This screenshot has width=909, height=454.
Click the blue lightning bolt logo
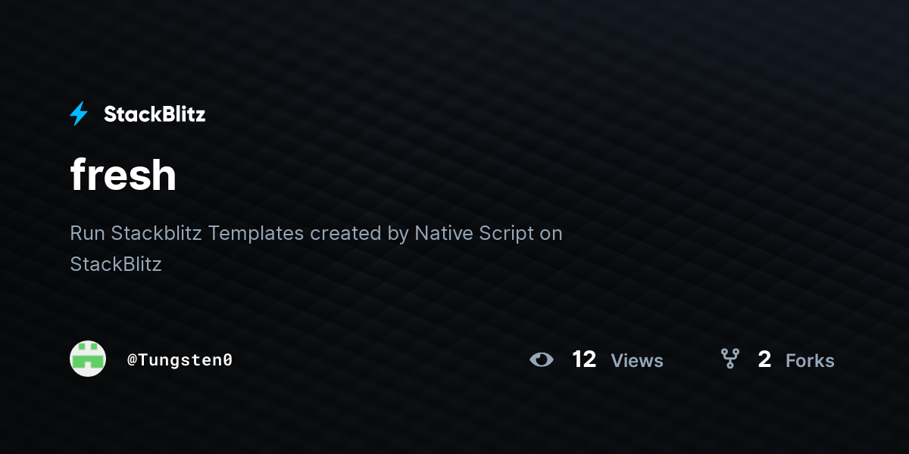(x=79, y=114)
